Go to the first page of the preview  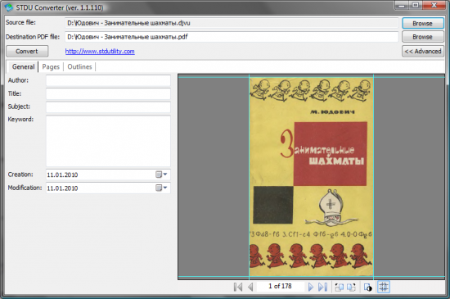coord(238,287)
